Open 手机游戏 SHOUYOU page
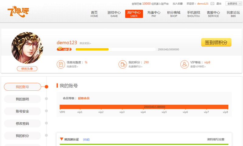243x146 pixels. click(193, 14)
